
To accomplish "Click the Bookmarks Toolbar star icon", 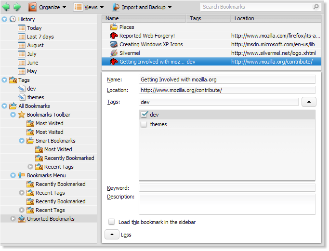I will click(x=21, y=115).
